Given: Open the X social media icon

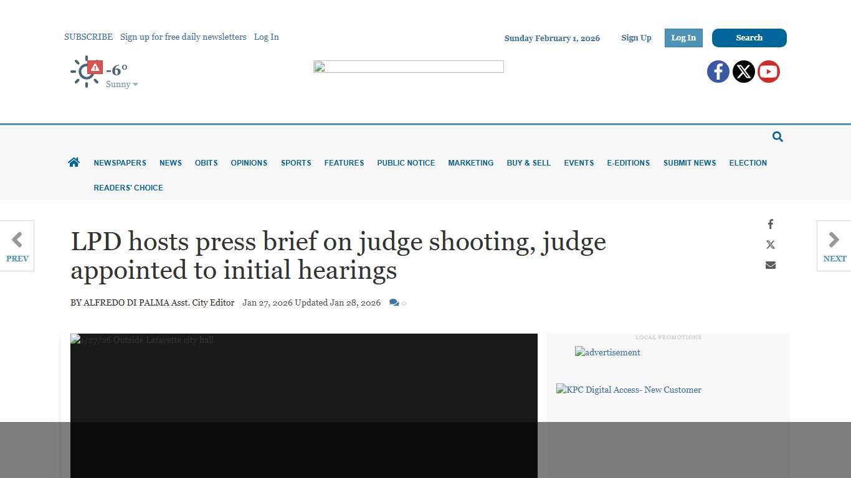Looking at the screenshot, I should tap(743, 71).
